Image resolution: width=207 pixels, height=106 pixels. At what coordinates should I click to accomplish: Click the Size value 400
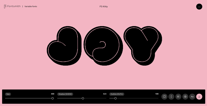(x=53, y=94)
